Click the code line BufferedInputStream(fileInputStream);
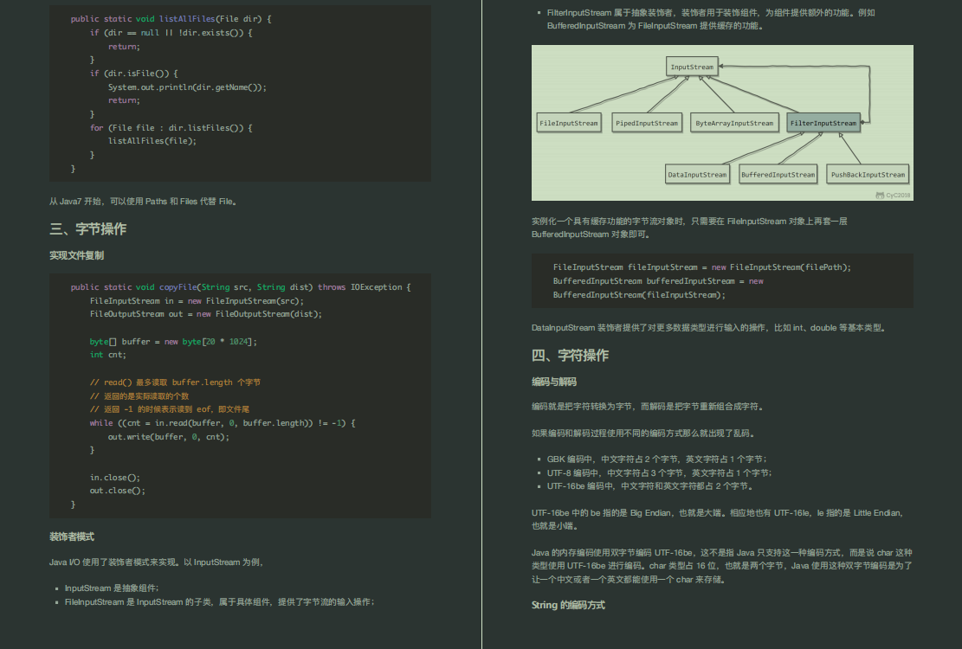The height and width of the screenshot is (649, 962). point(639,295)
